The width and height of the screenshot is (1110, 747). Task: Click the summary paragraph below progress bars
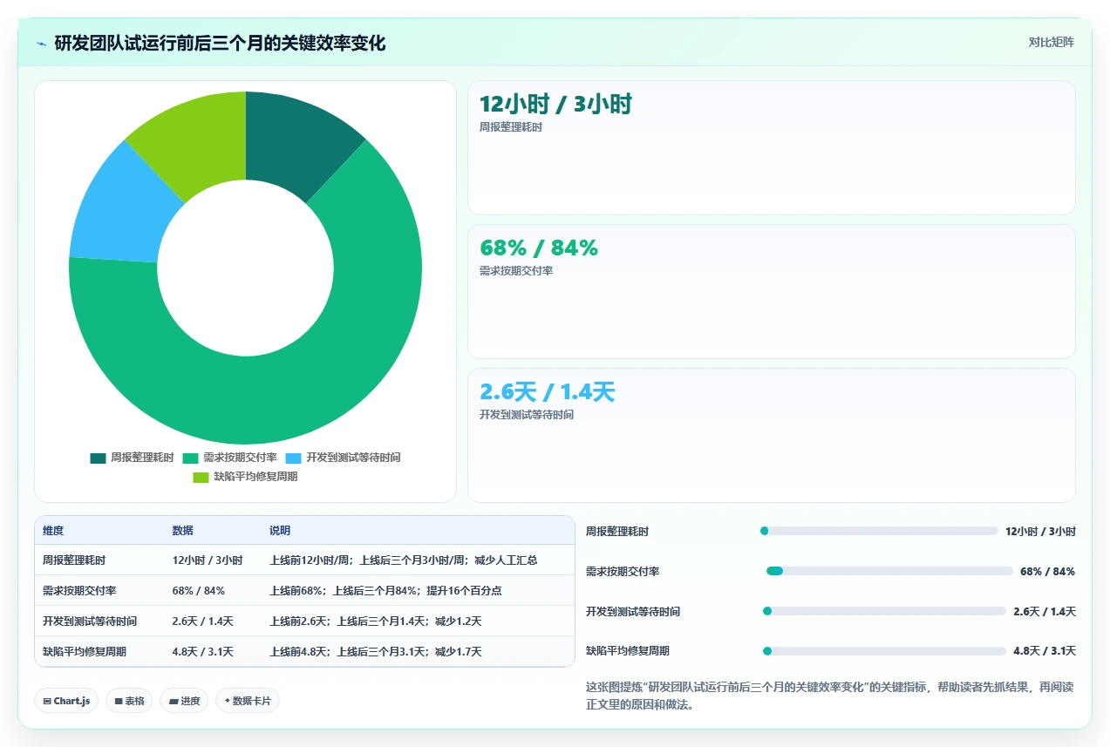point(830,696)
